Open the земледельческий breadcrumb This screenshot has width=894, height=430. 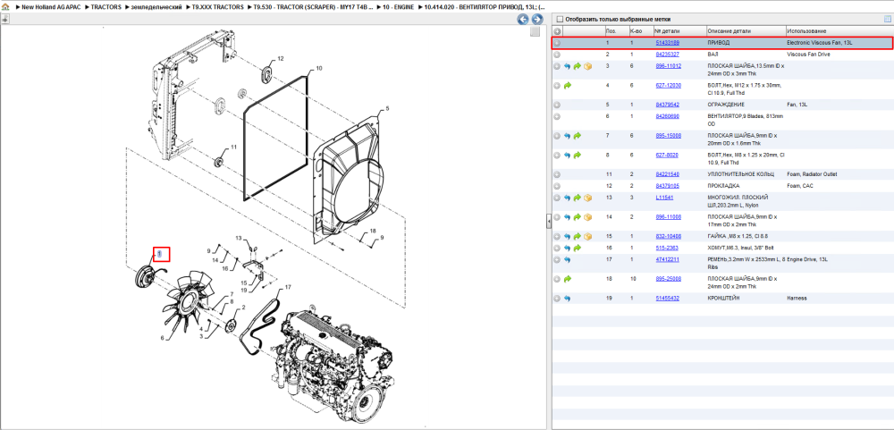tap(156, 7)
